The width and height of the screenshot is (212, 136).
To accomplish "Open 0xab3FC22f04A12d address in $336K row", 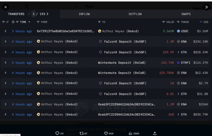I will (126, 104).
